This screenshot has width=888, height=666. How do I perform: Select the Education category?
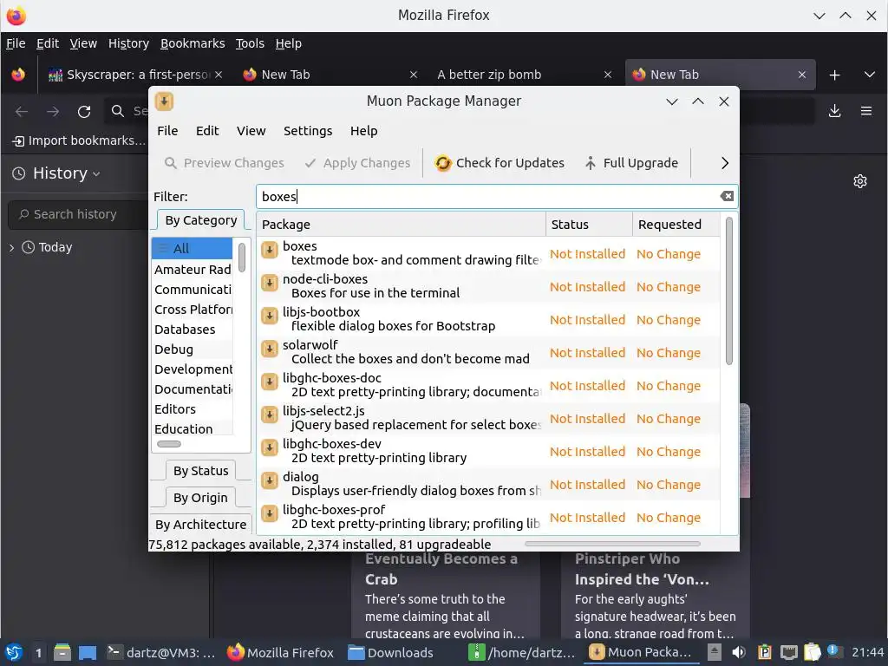(x=192, y=428)
